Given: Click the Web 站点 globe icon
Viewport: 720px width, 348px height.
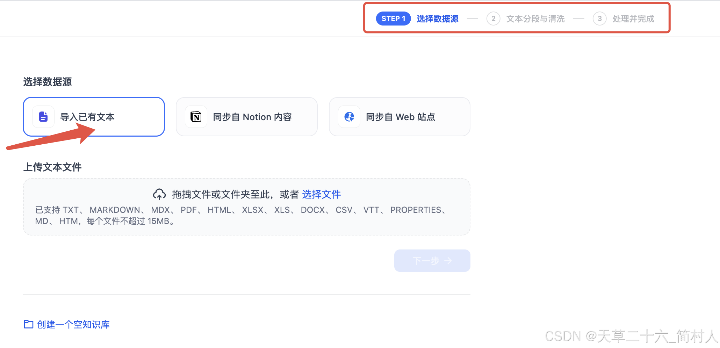Looking at the screenshot, I should [349, 117].
